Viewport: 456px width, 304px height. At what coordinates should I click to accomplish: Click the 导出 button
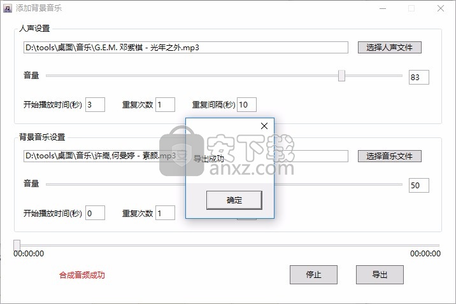[380, 274]
